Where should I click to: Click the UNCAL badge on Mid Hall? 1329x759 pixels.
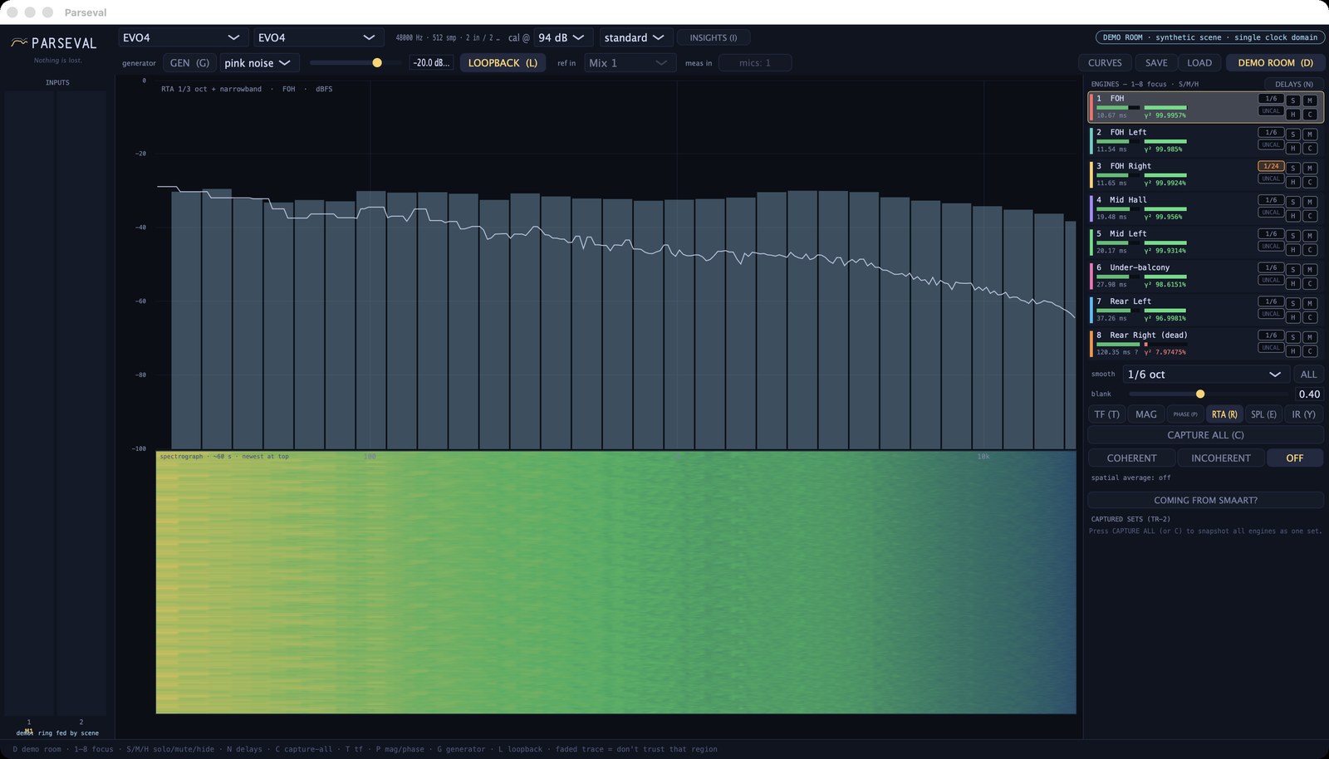(1271, 213)
